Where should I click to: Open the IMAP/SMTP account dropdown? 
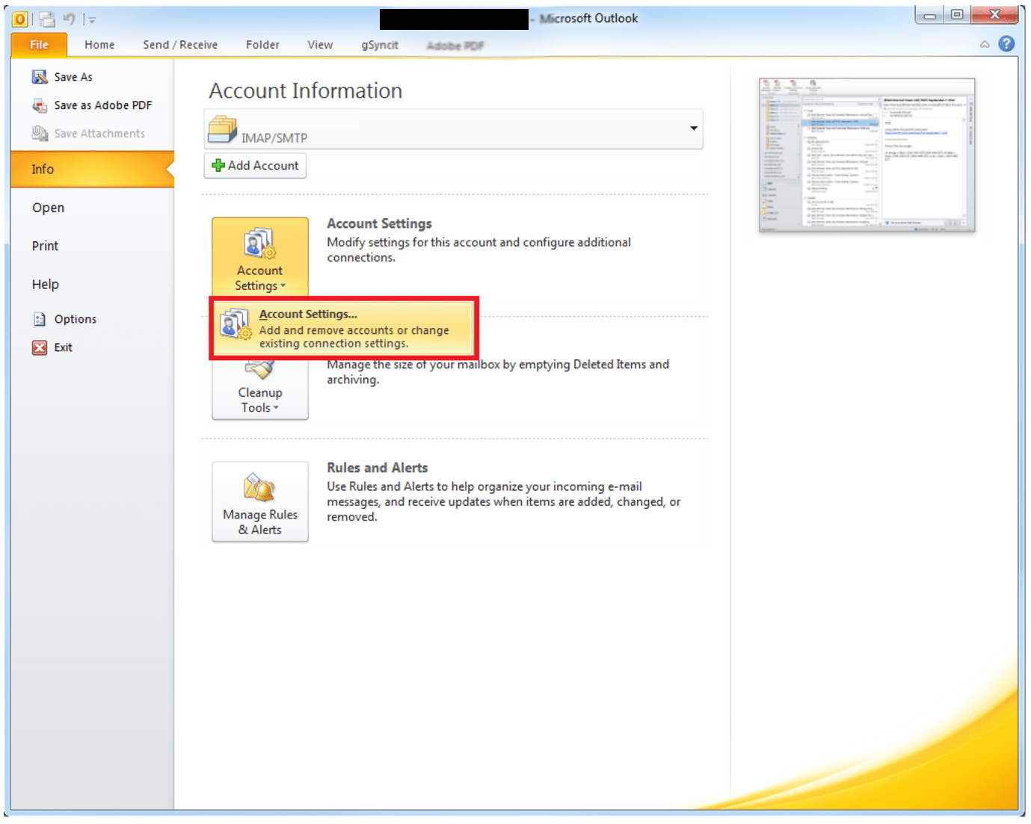[x=694, y=128]
